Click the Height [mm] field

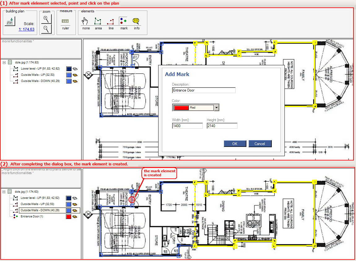(x=222, y=126)
